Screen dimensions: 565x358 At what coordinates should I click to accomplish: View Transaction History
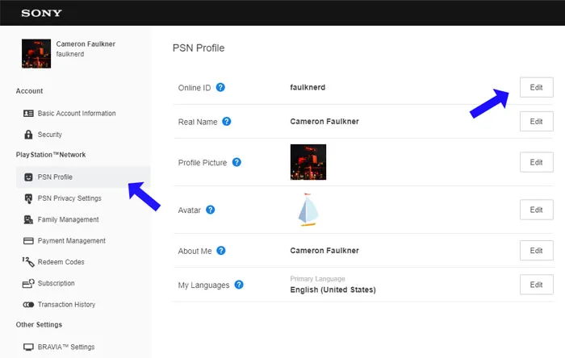point(66,305)
